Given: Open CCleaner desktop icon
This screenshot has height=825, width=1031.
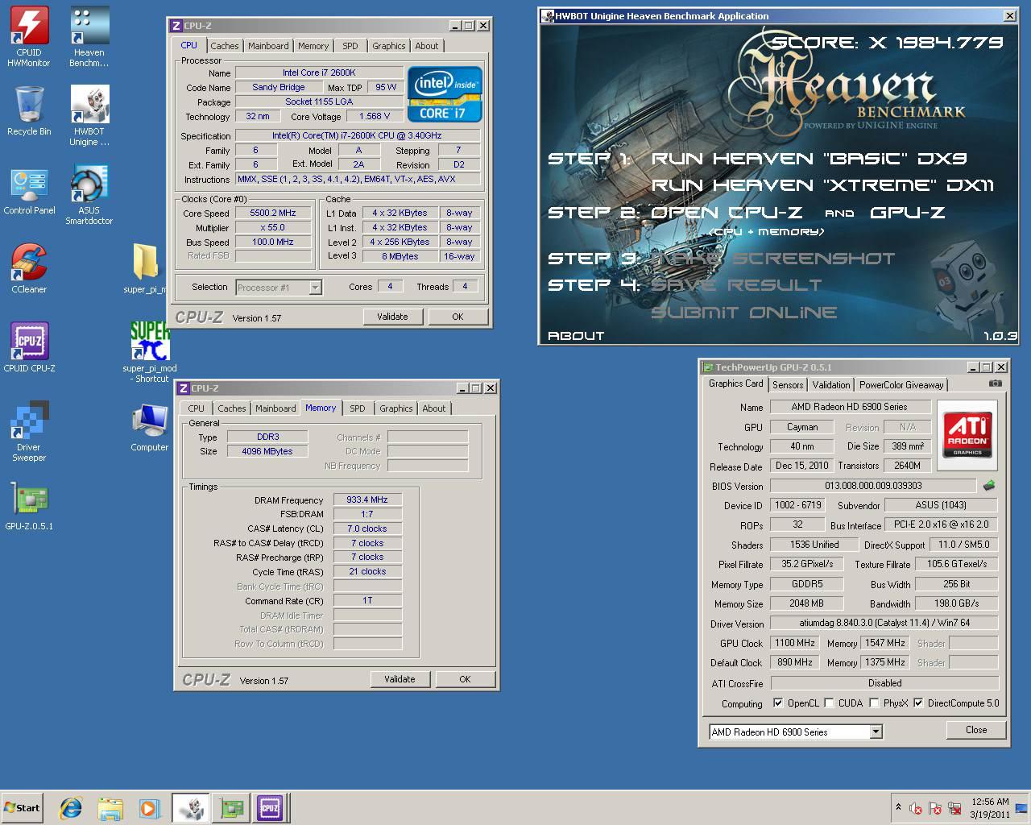Looking at the screenshot, I should click(x=29, y=268).
